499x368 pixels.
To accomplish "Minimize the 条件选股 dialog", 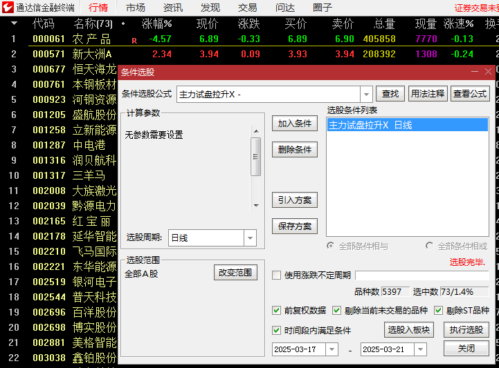I will 475,72.
